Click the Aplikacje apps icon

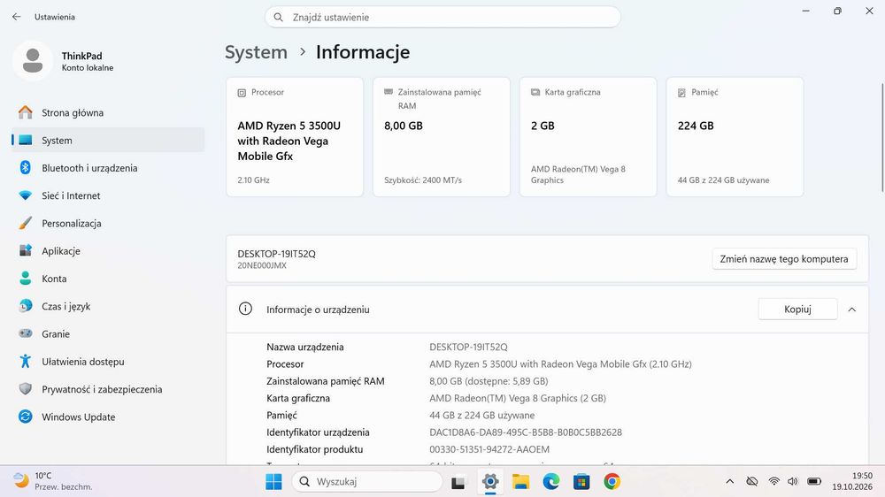[26, 250]
